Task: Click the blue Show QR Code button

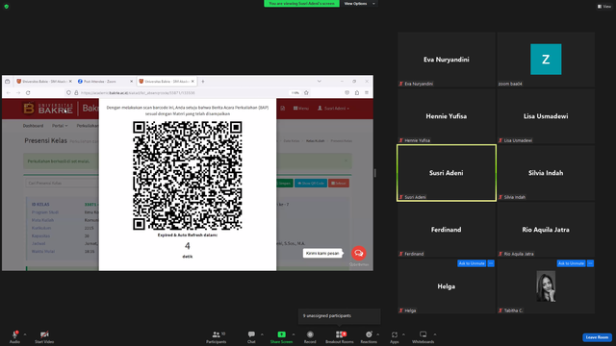Action: point(311,184)
